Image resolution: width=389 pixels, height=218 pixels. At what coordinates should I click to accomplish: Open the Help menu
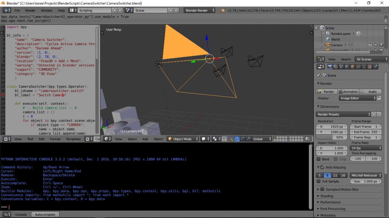pos(61,10)
